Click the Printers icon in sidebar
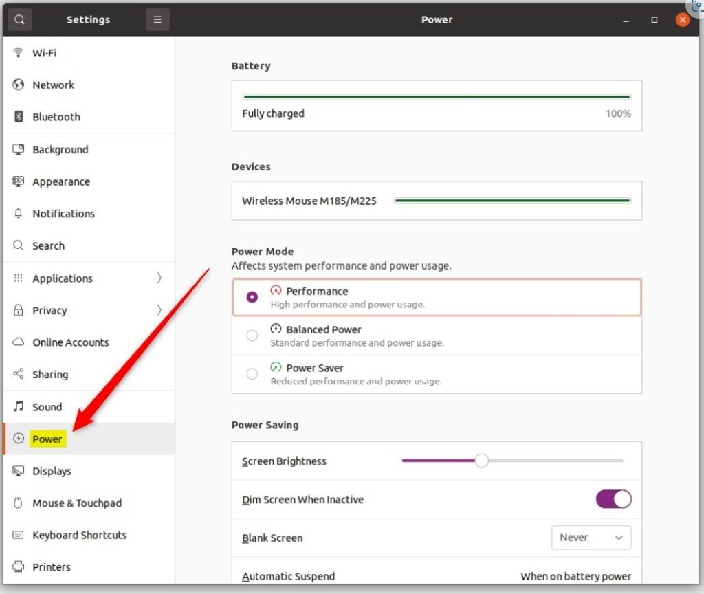704x594 pixels. [x=19, y=567]
